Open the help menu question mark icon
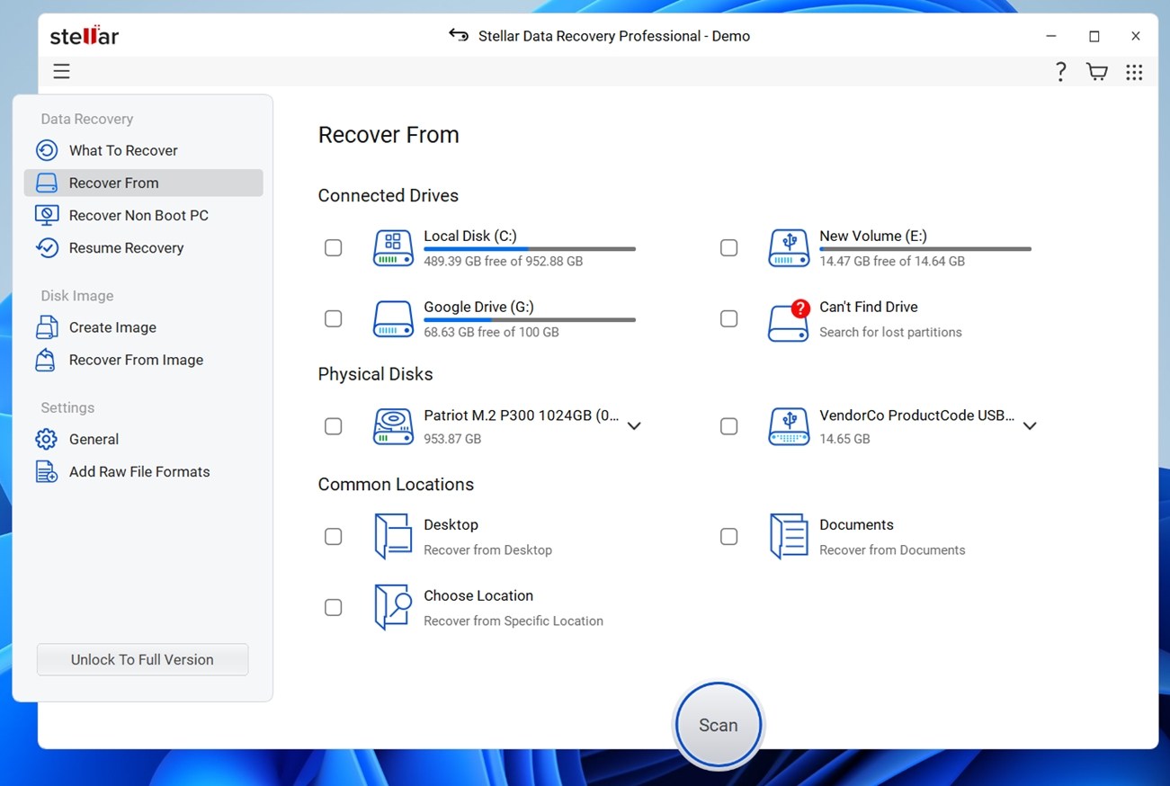This screenshot has width=1170, height=786. click(1060, 71)
